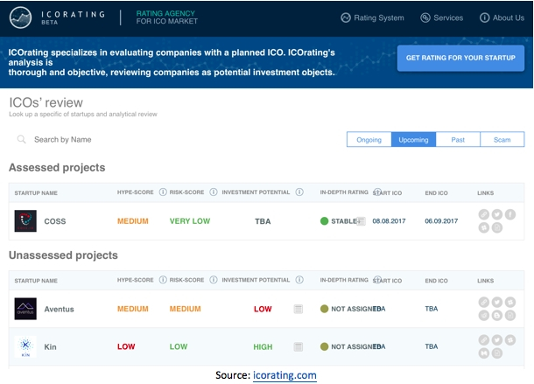Go to the About Us page

502,17
